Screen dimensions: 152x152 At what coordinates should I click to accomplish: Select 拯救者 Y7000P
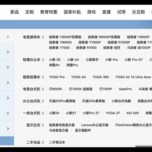pos(90,42)
